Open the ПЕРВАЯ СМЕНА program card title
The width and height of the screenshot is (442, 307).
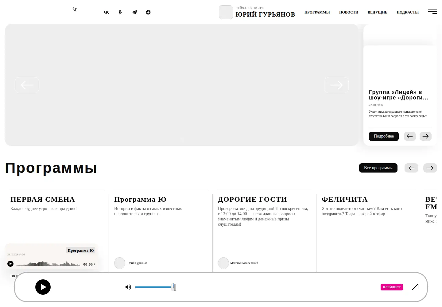(x=43, y=199)
